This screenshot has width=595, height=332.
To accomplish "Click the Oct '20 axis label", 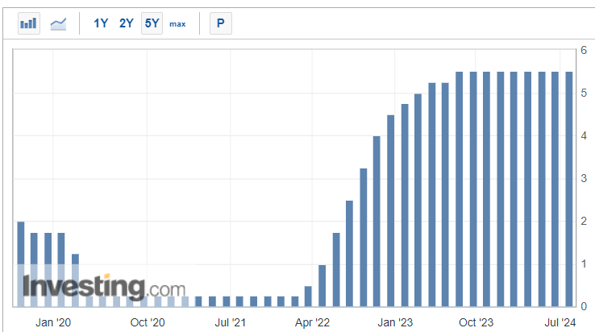I will [148, 322].
